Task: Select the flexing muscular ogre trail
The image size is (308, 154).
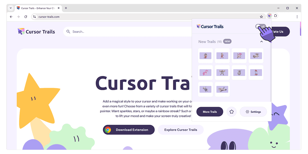Action: point(222,72)
